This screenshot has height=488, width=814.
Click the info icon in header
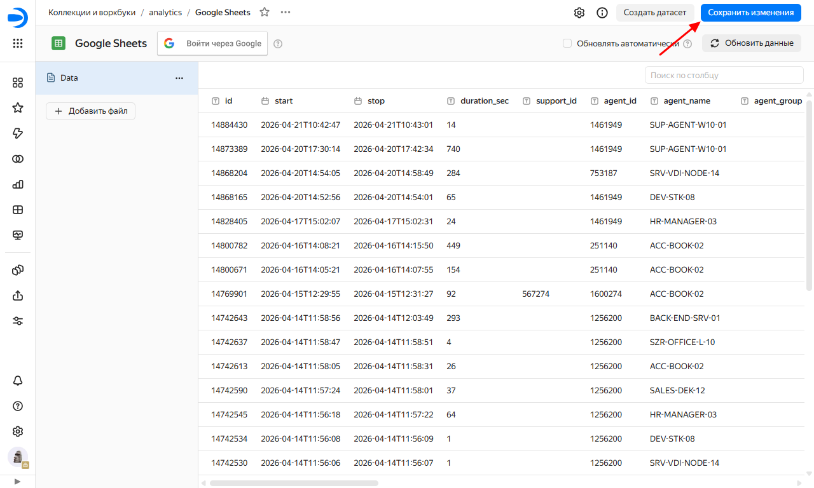602,13
